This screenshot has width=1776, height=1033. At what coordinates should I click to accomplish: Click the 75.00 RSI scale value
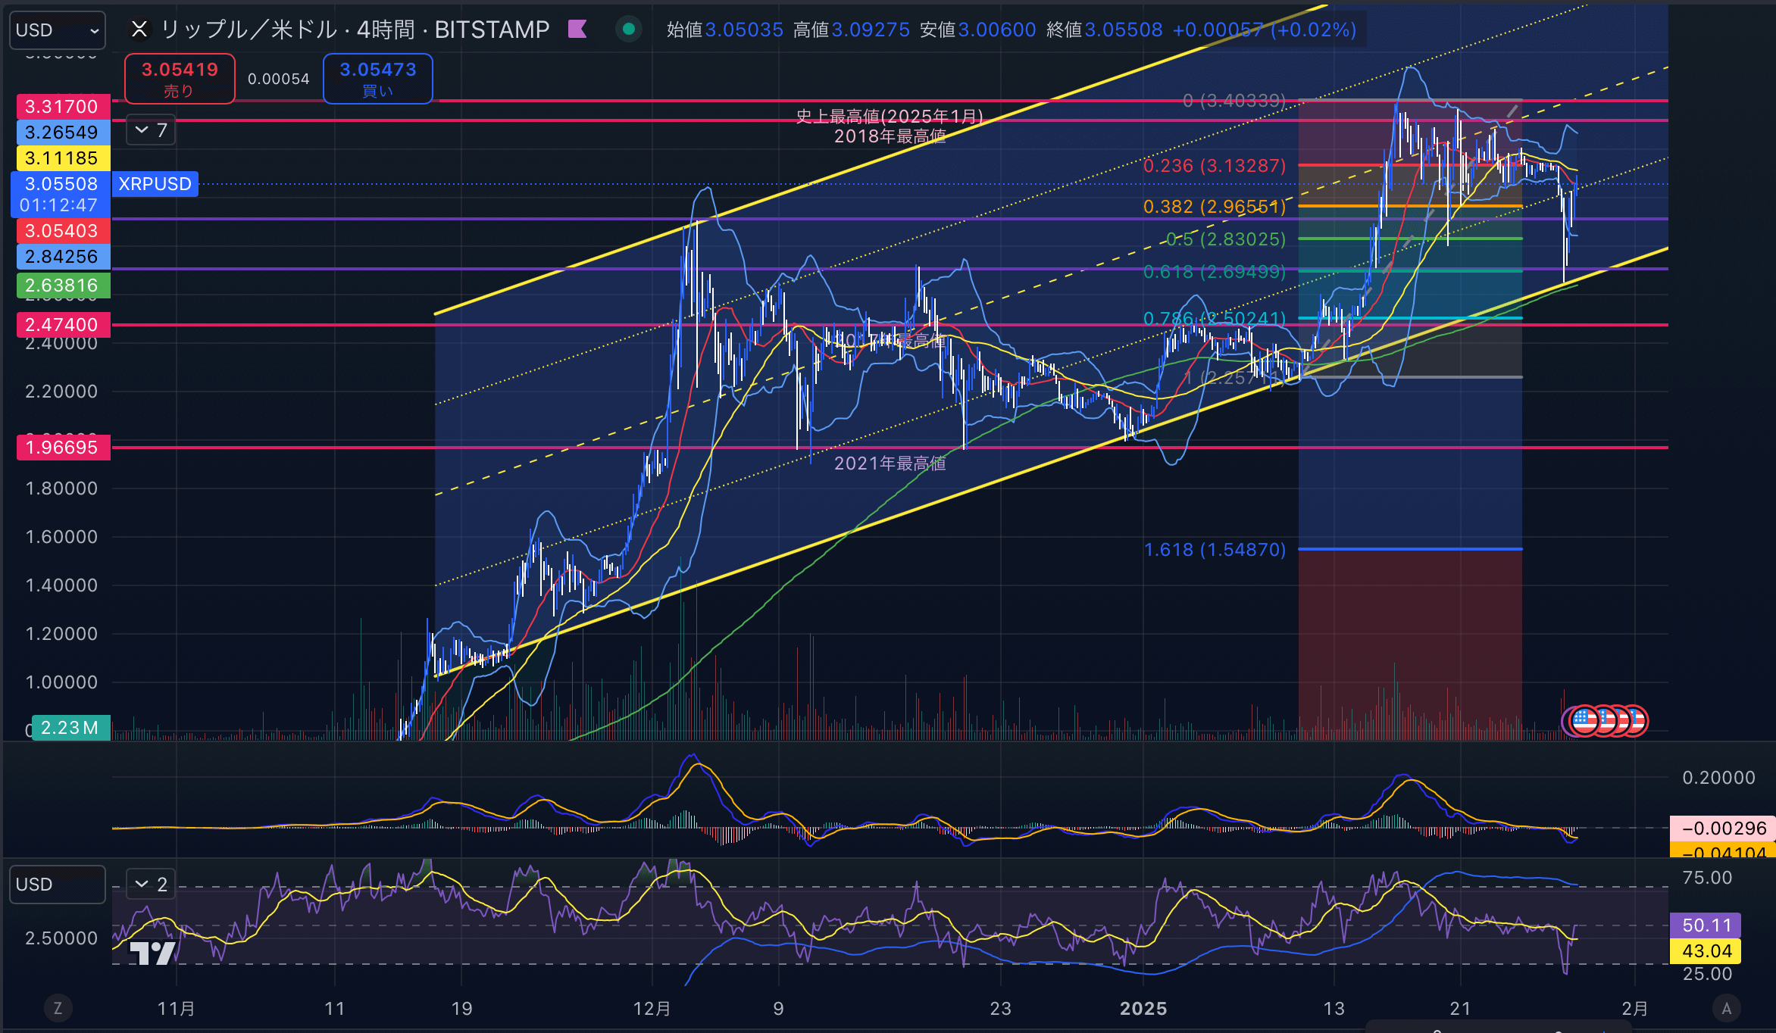1707,878
